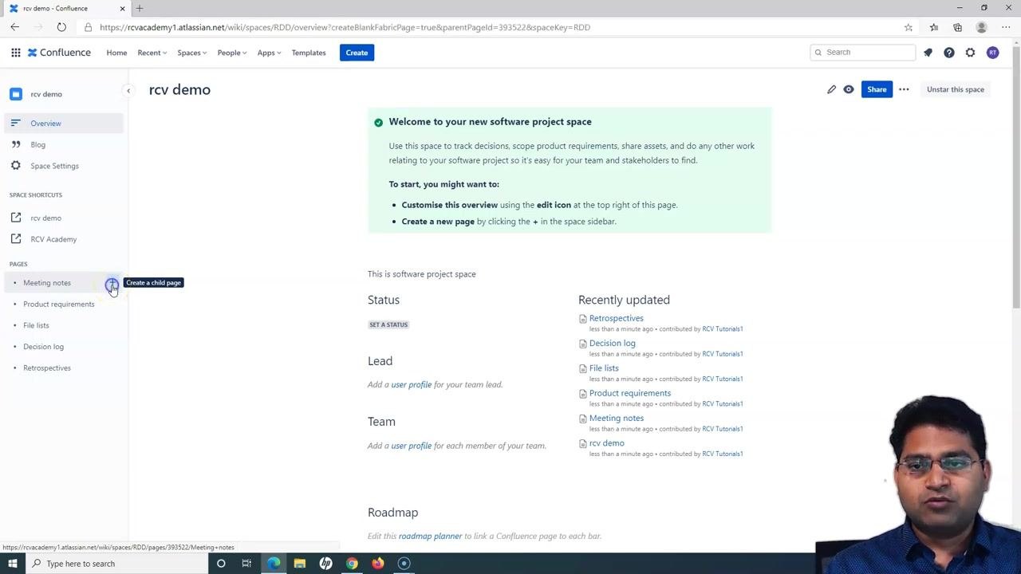Click the bookmark star in address bar

[x=909, y=27]
